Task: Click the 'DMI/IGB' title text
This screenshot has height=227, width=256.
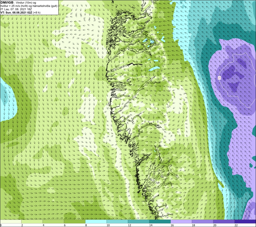Action: [x=7, y=3]
